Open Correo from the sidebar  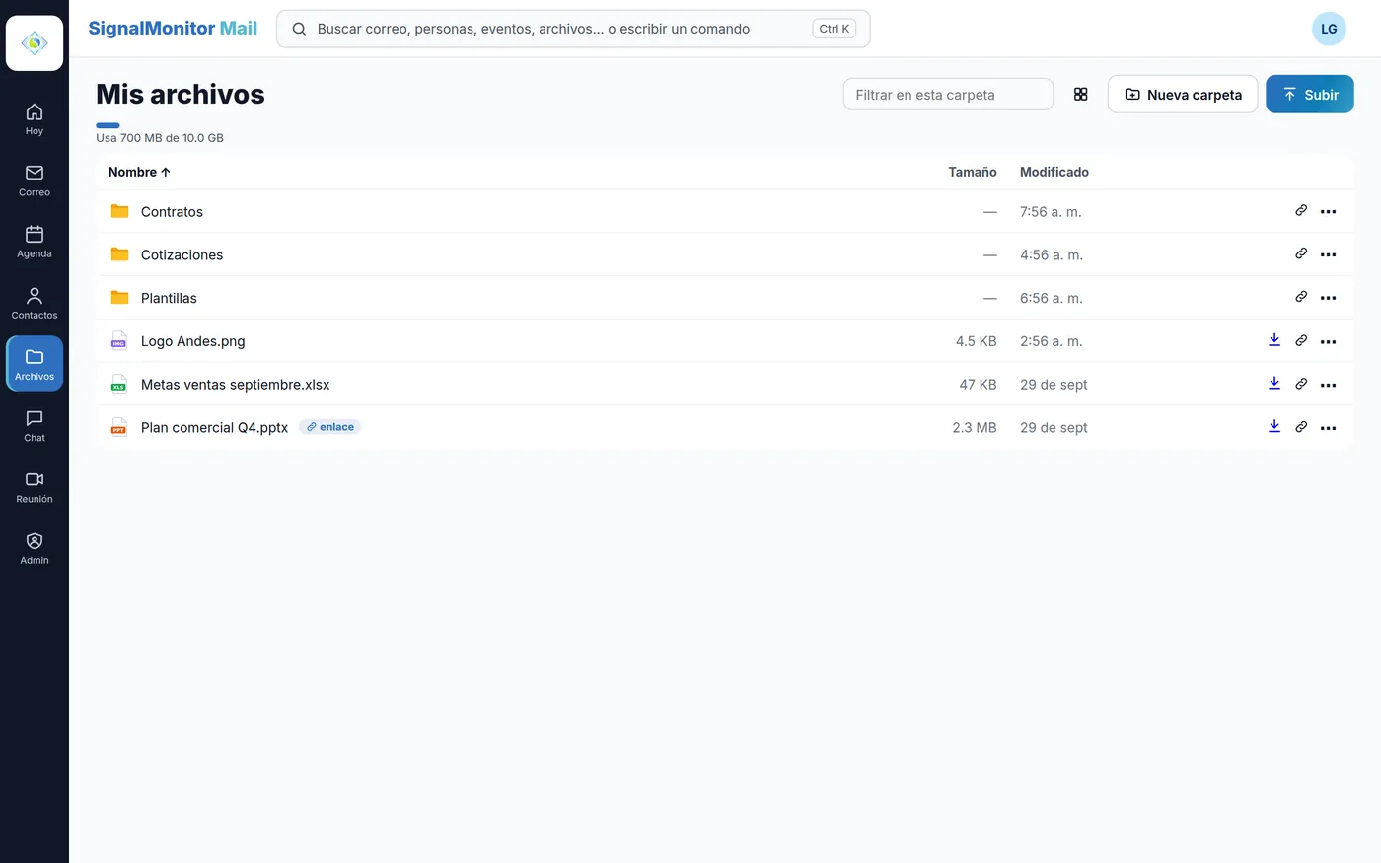[x=35, y=180]
